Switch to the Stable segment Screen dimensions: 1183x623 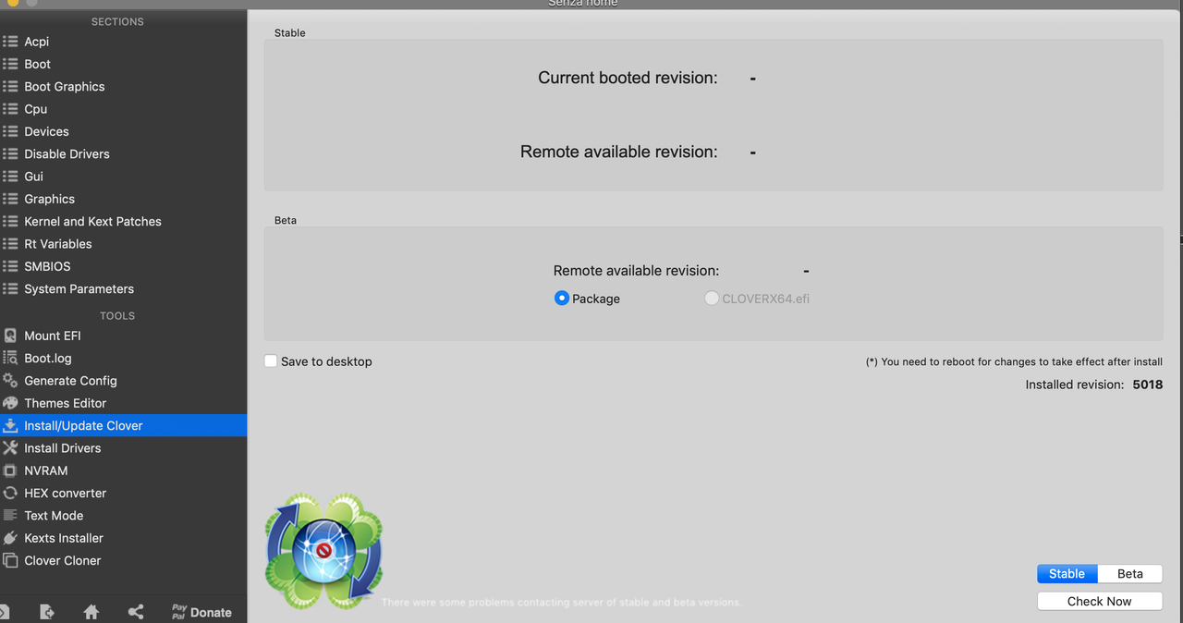point(1067,574)
